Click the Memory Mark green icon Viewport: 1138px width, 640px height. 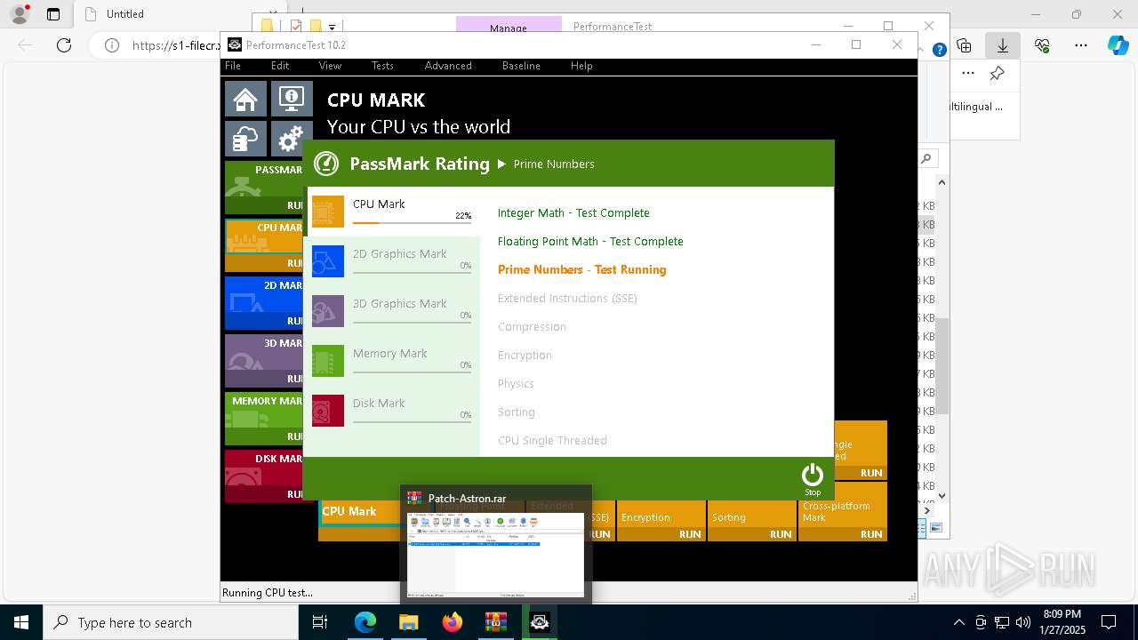pyautogui.click(x=328, y=361)
